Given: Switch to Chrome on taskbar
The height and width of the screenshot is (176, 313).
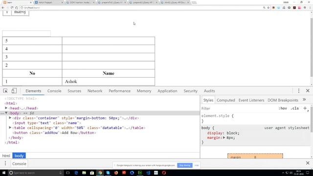Looking at the screenshot, I should tap(100, 173).
